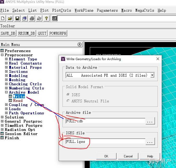
Task: Expand the Solution node
Action: click(x=2, y=117)
